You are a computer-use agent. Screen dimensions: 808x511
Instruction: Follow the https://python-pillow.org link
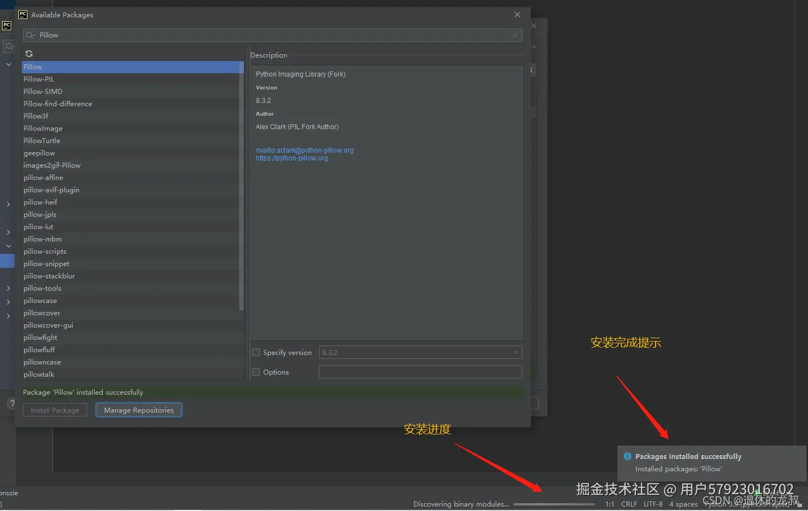(x=292, y=158)
